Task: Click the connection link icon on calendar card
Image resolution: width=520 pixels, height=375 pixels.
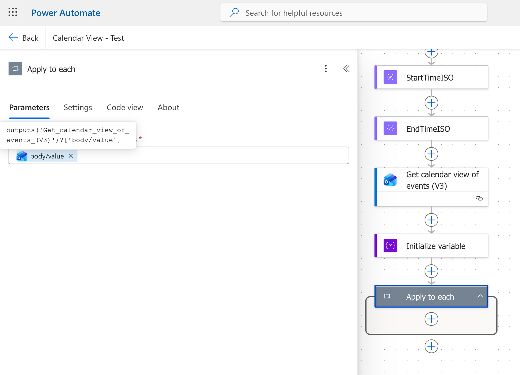Action: pos(479,198)
